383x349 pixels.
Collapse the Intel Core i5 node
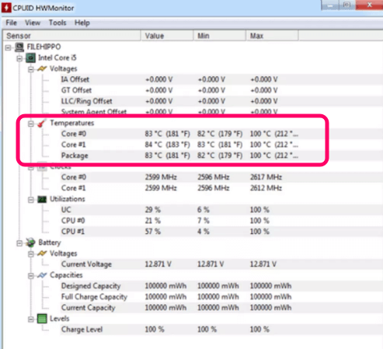[x=19, y=58]
